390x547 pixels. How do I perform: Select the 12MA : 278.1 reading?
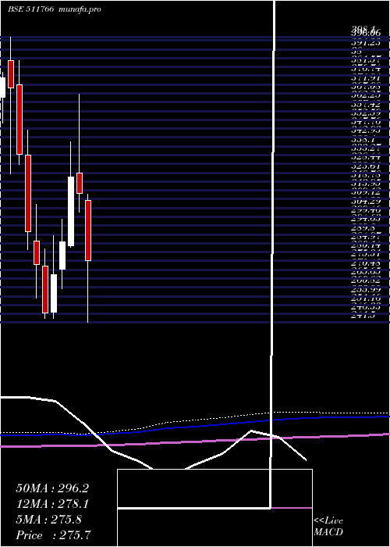click(52, 504)
